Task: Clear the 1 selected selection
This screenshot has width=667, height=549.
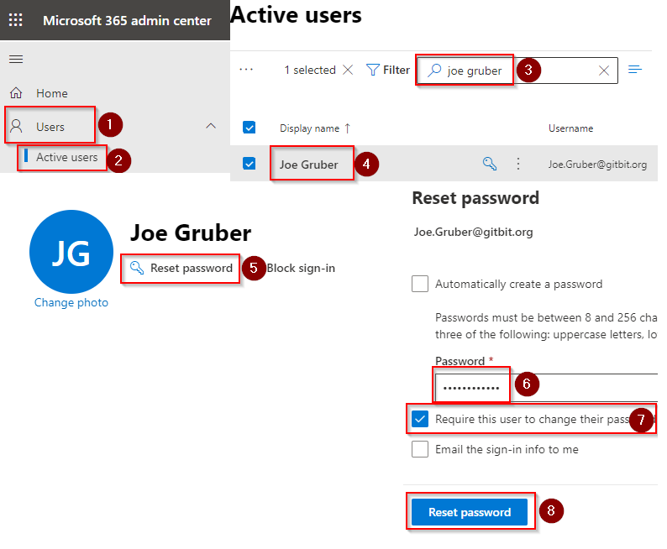Action: [348, 71]
